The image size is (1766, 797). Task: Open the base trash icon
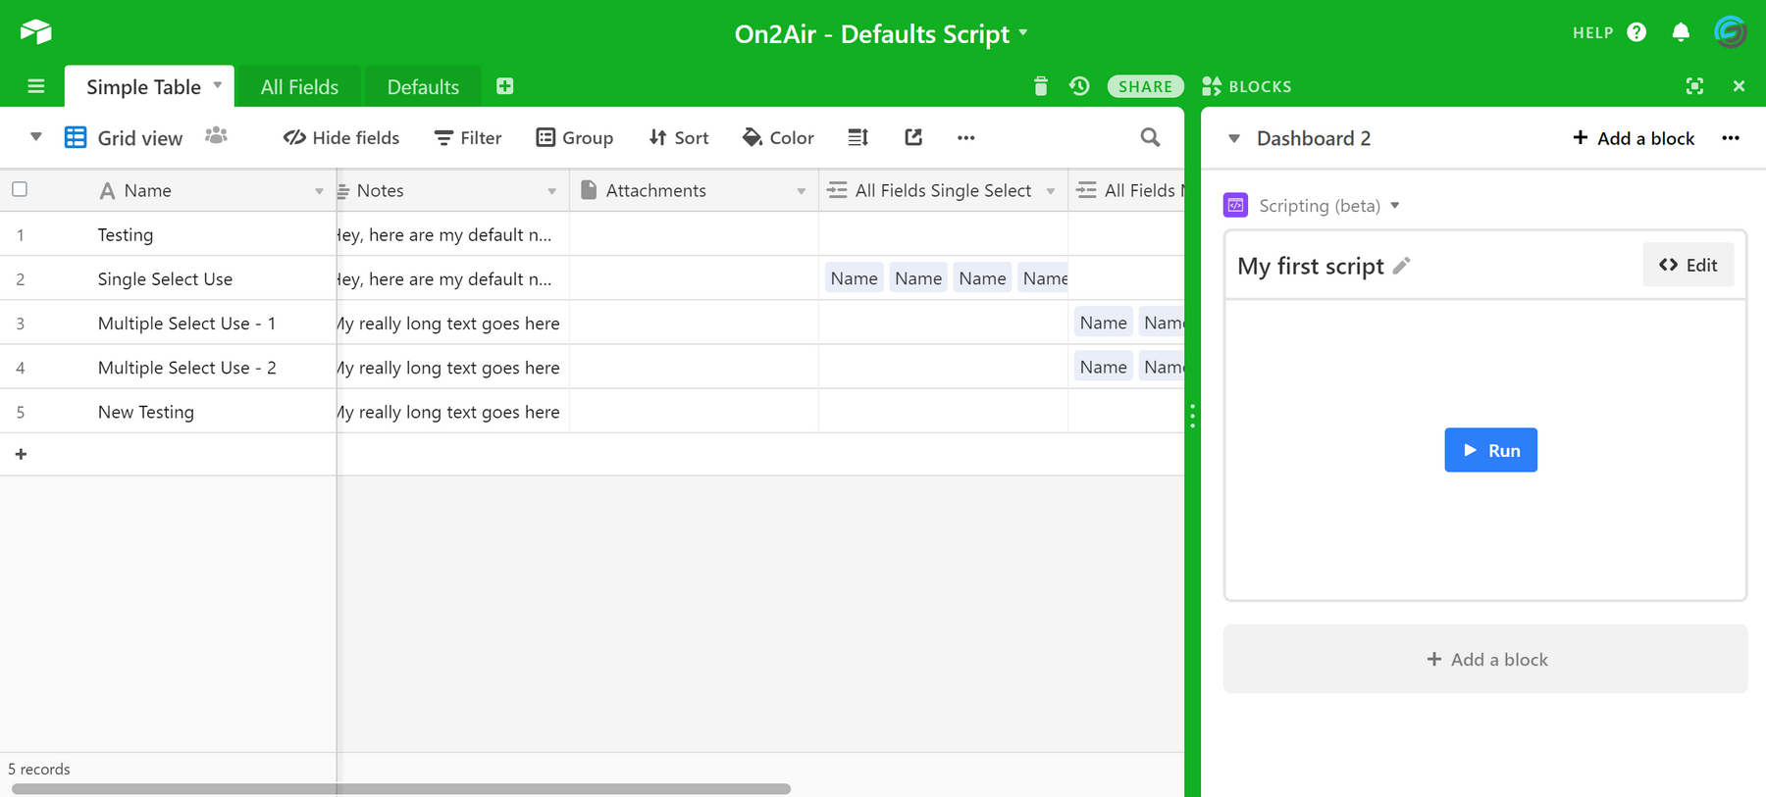click(x=1040, y=86)
